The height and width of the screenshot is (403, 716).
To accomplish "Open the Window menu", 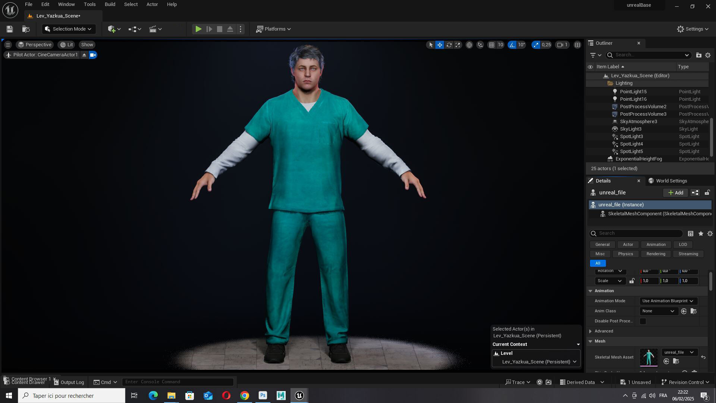I will point(66,4).
